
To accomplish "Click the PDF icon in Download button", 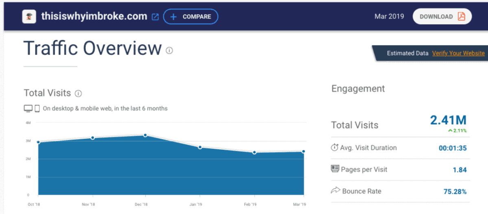I will pyautogui.click(x=461, y=17).
